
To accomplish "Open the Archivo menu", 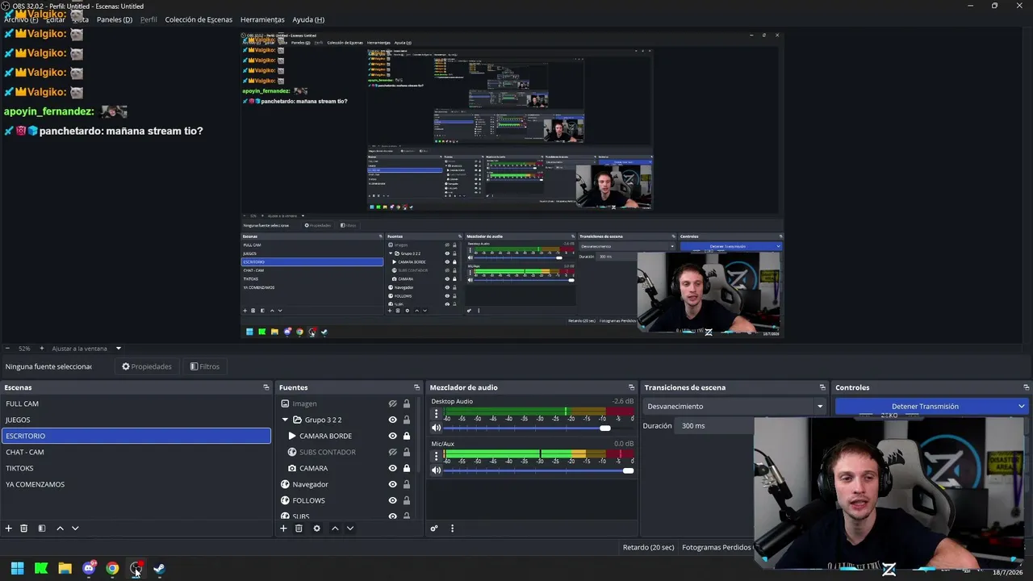I will point(21,19).
